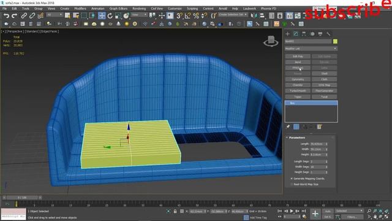Select the Bind to Space Warp tool

[40, 16]
